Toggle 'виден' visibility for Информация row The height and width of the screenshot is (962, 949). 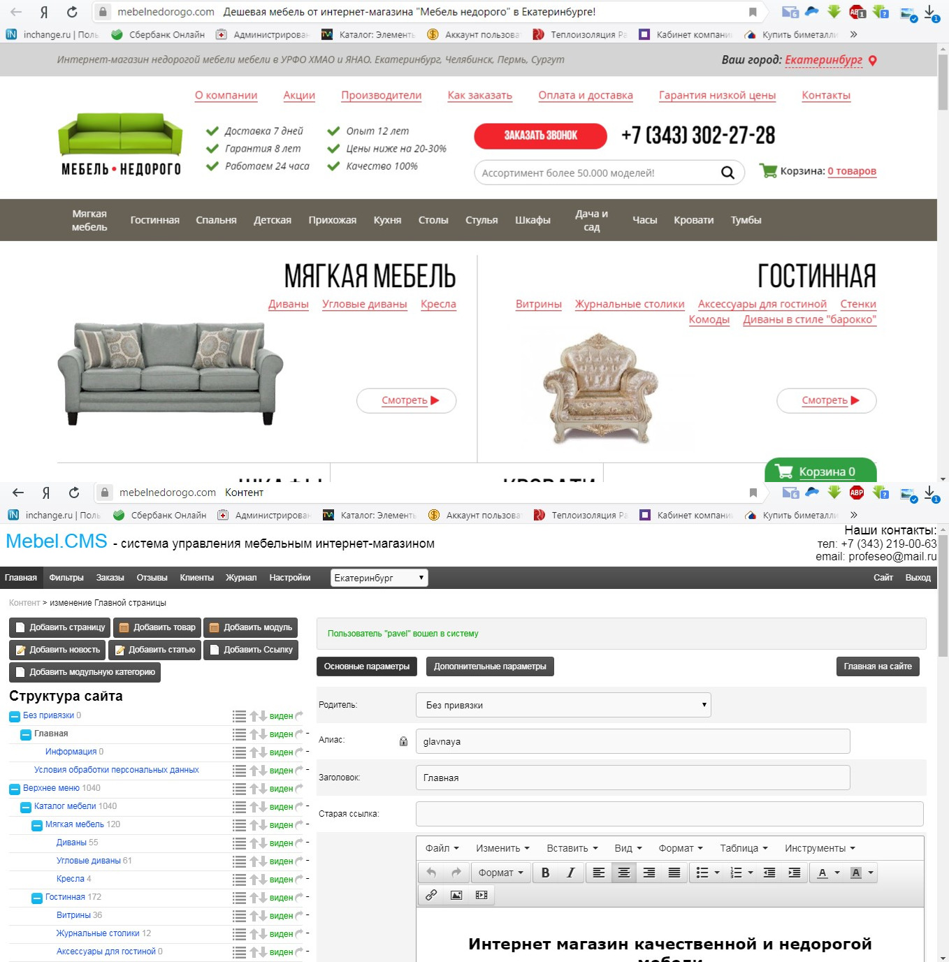[281, 752]
